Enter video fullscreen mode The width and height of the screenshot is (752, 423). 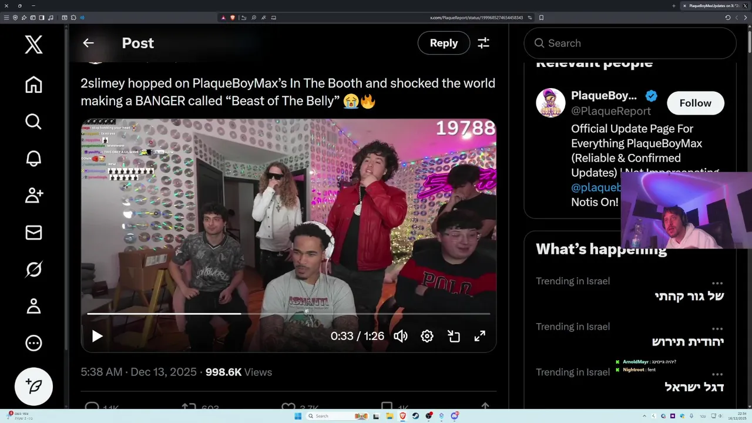tap(480, 336)
